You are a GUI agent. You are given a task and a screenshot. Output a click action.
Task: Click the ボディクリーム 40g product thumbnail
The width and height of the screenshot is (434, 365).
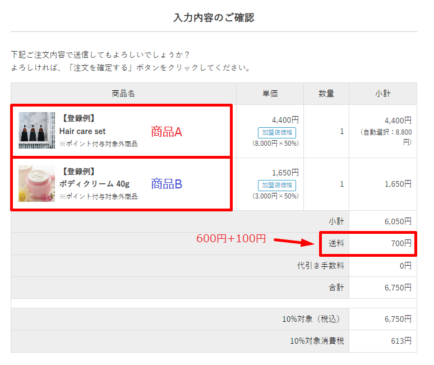[x=37, y=183]
